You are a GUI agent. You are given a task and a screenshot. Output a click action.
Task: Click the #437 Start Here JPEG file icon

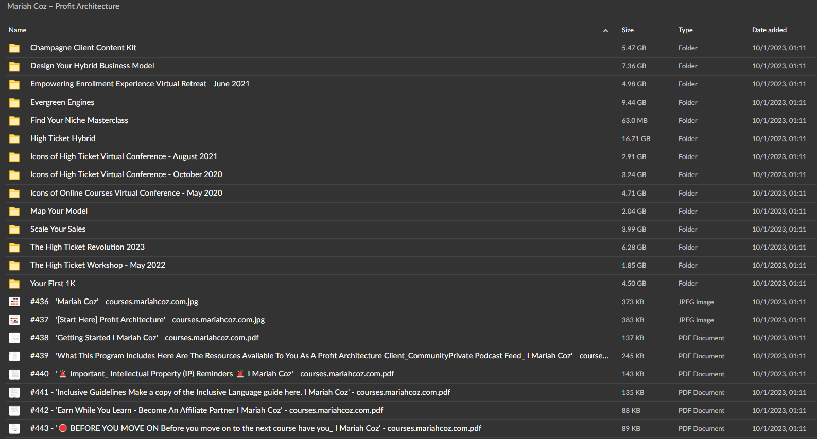pyautogui.click(x=14, y=320)
